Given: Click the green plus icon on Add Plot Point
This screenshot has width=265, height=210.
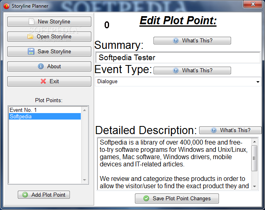Looking at the screenshot, I should pos(25,195).
